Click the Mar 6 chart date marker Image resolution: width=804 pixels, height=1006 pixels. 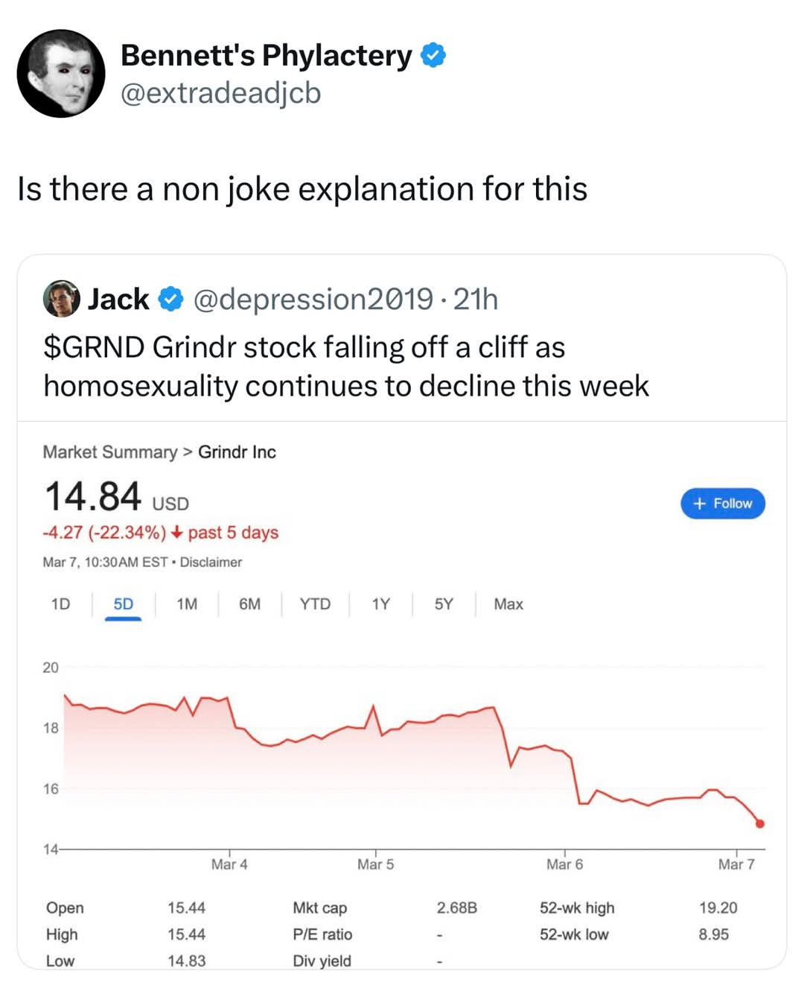564,864
